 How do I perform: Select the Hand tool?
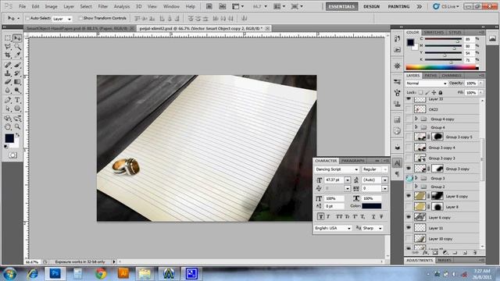click(x=8, y=126)
